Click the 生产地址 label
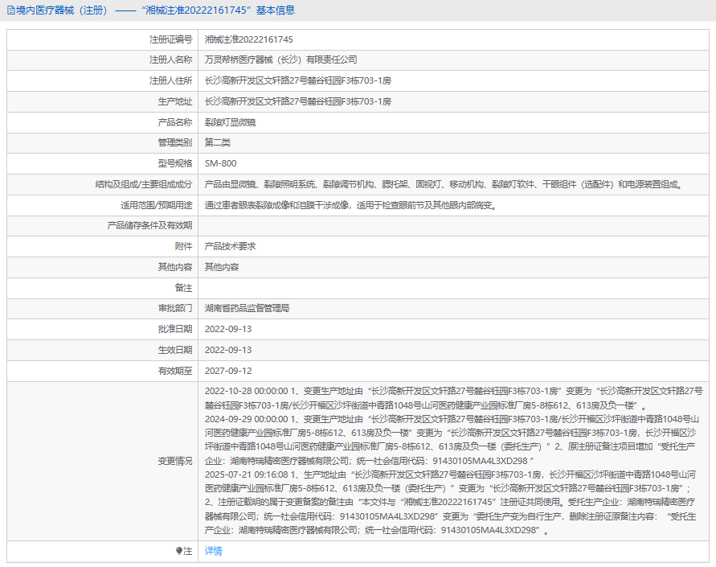This screenshot has height=567, width=716. click(x=175, y=101)
